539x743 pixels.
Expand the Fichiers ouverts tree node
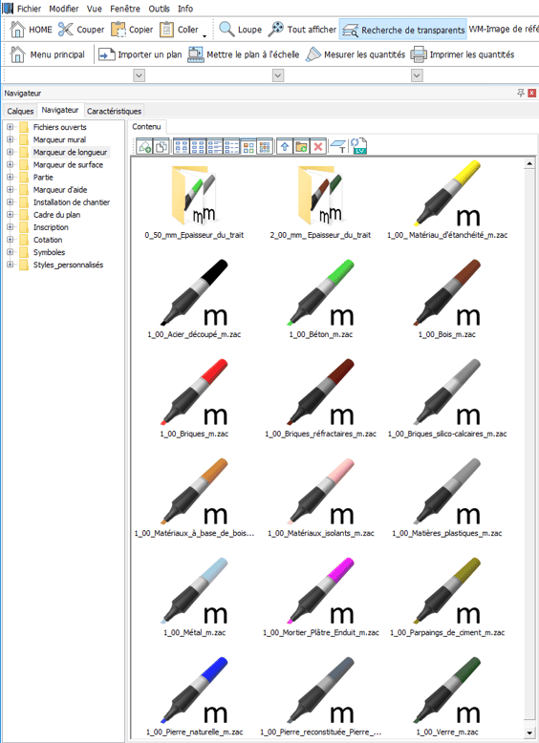pos(10,127)
